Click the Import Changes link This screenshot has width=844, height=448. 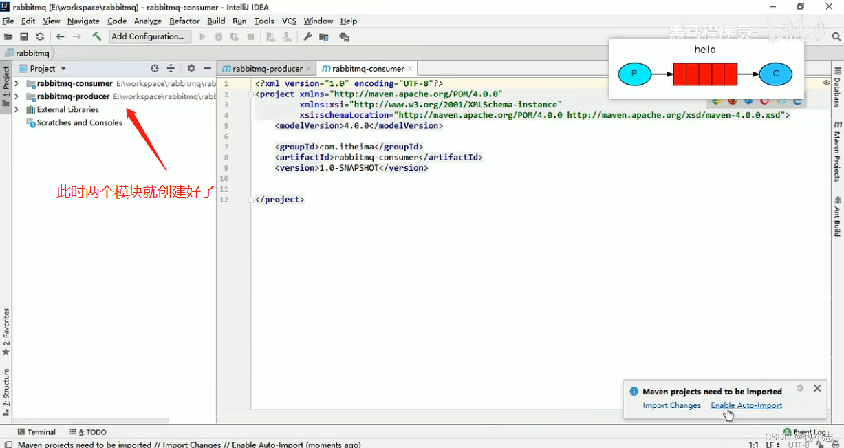(x=672, y=405)
